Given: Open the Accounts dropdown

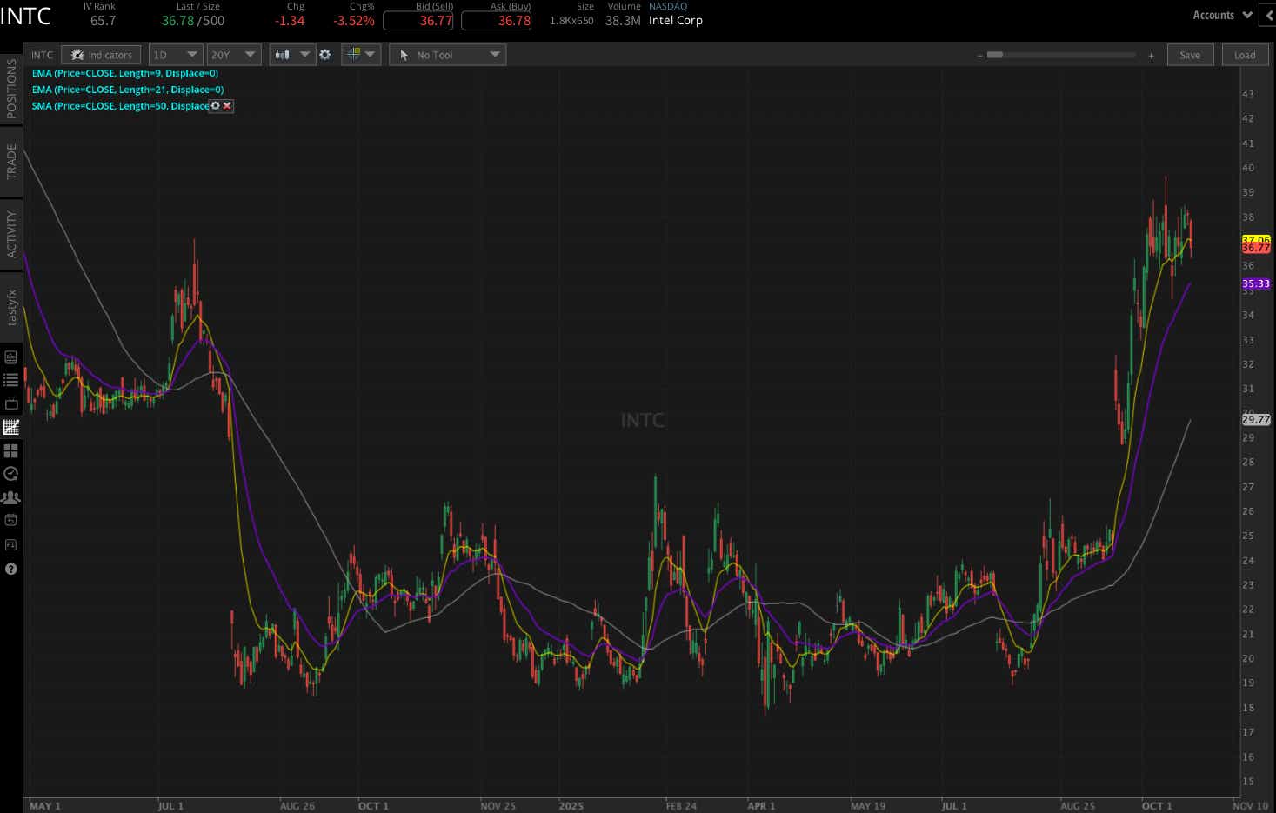Looking at the screenshot, I should pyautogui.click(x=1221, y=15).
